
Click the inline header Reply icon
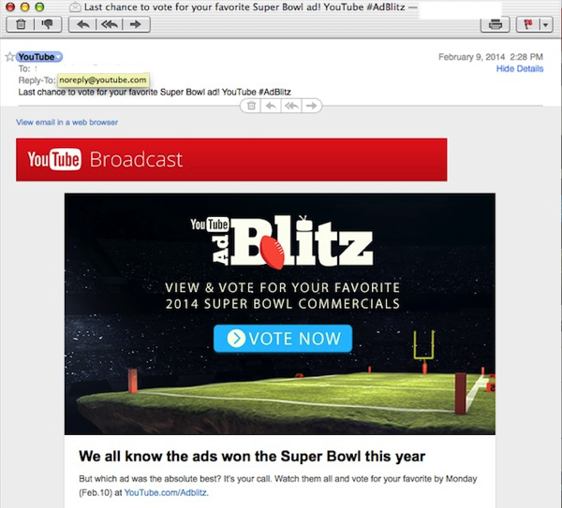pos(271,106)
